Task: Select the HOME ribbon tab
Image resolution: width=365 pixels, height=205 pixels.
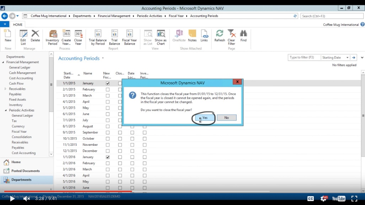Action: 17,24
